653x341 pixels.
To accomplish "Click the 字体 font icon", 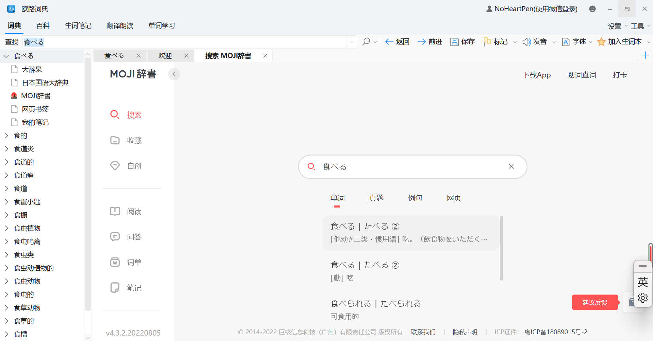I will 566,42.
